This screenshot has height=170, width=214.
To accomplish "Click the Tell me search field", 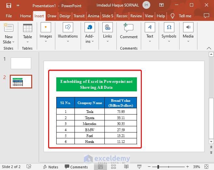I will [x=185, y=16].
